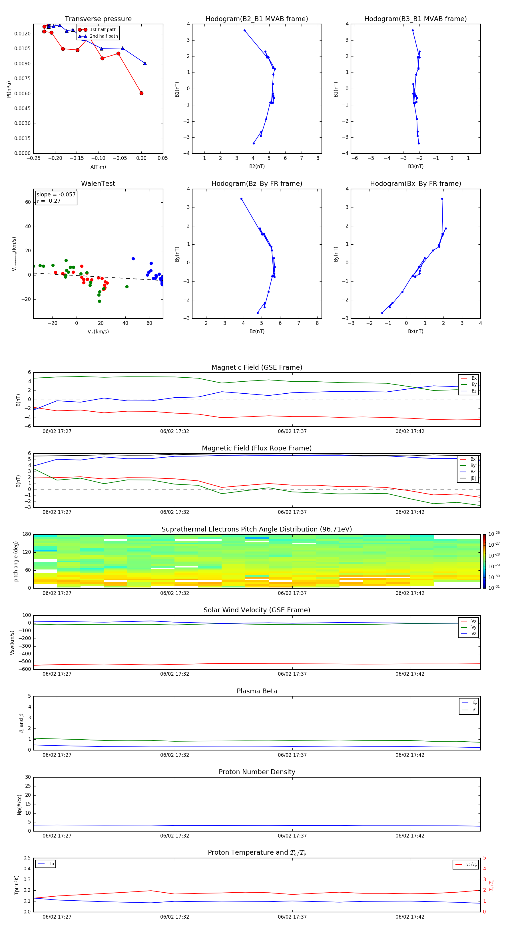Click the "Plasma Beta" panel title

pos(257,691)
